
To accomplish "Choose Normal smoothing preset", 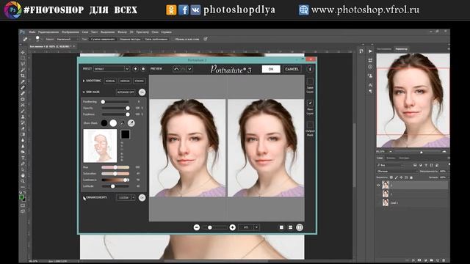I will click(x=110, y=81).
